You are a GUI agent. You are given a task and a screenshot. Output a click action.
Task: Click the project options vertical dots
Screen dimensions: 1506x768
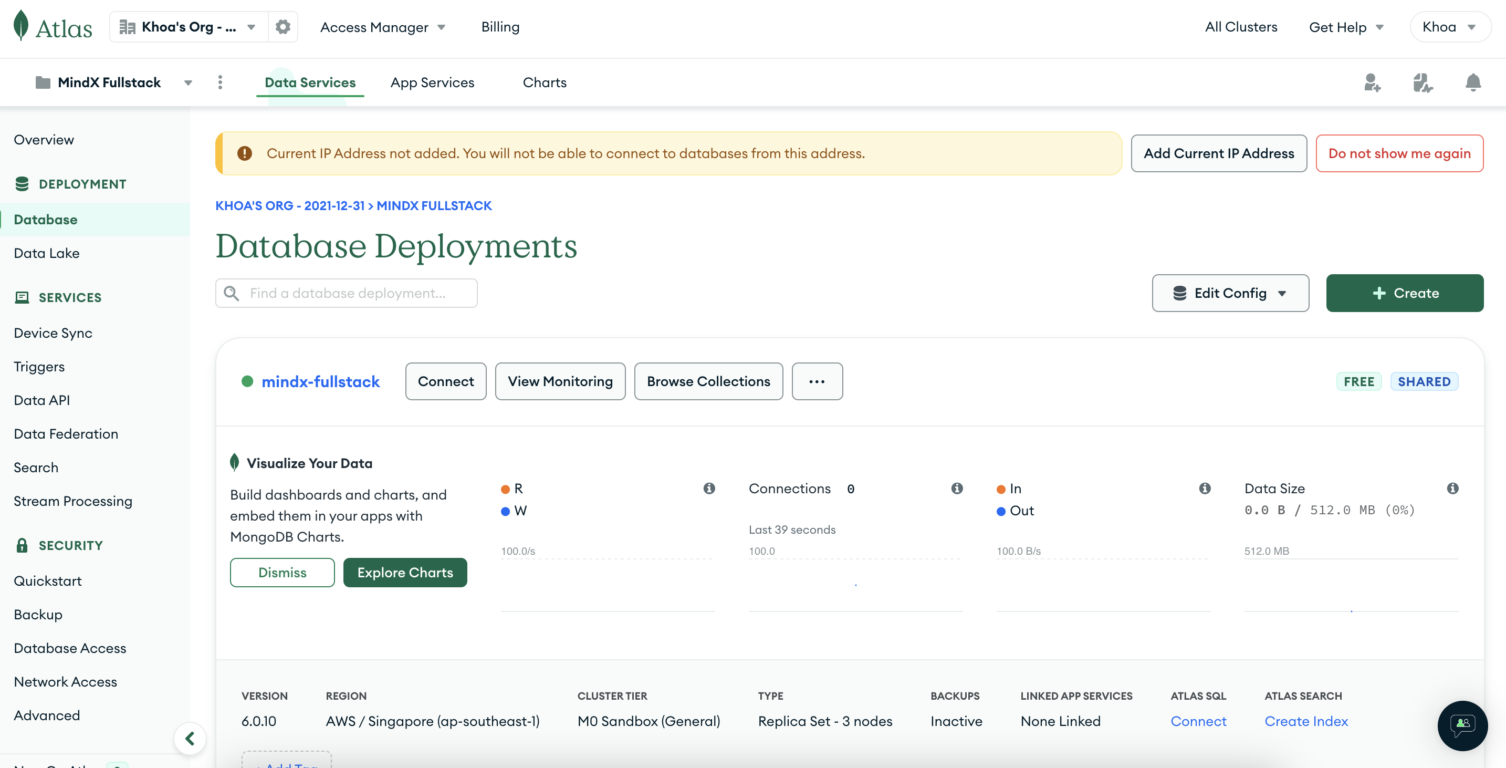(x=220, y=82)
